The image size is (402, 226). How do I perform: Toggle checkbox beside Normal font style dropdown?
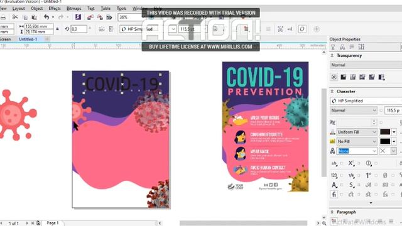tap(381, 110)
